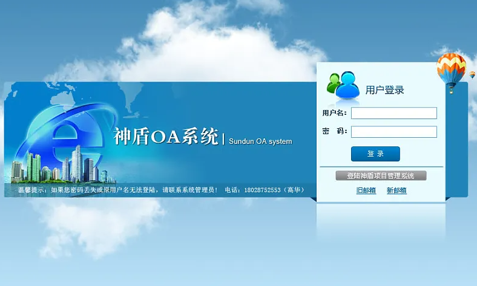Click the Sundun OA system subtitle
This screenshot has height=286, width=477.
(260, 141)
